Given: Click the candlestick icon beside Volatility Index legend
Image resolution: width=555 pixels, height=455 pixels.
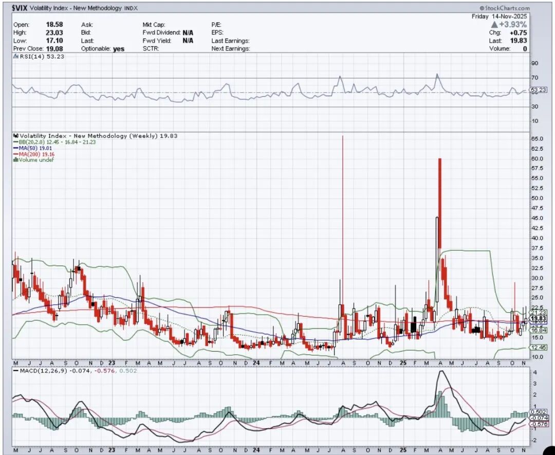Looking at the screenshot, I should [x=16, y=136].
